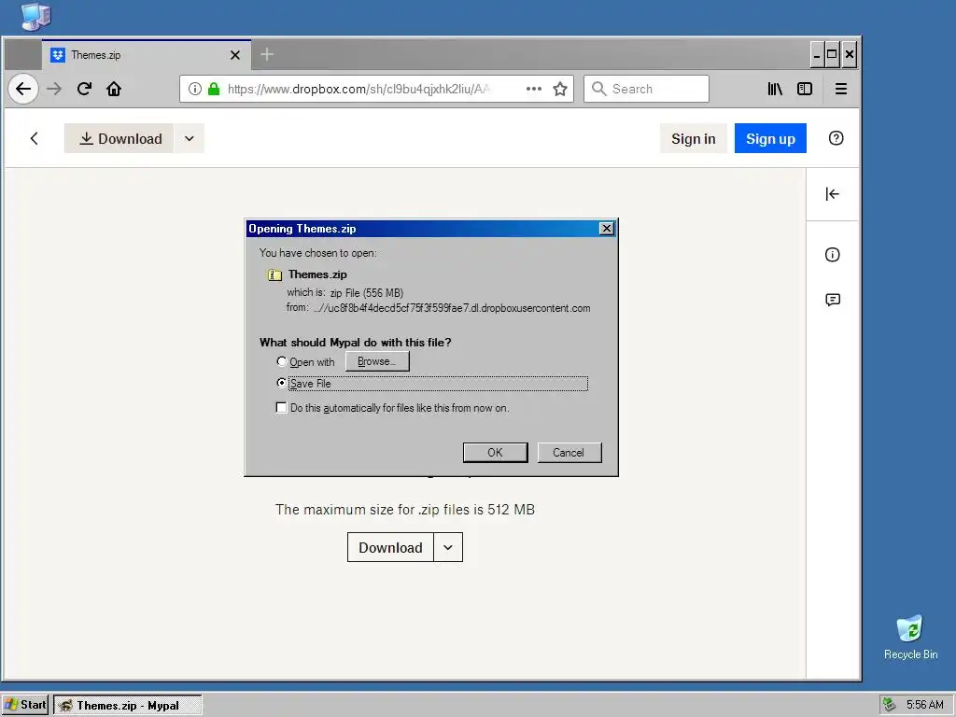Collapse the Dropbox right sidebar panel

(x=832, y=194)
